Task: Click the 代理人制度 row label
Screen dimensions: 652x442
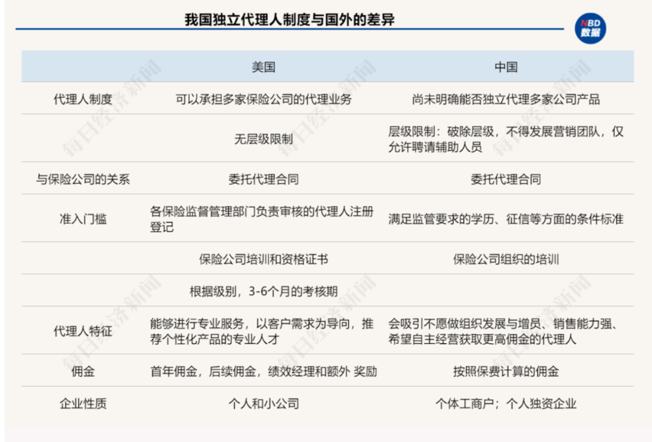Action: [83, 100]
